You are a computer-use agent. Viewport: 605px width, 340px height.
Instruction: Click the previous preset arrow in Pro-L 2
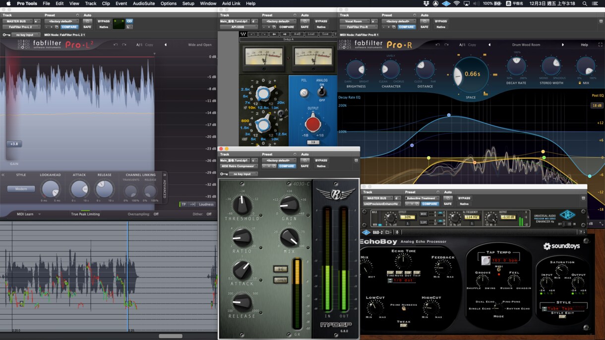[166, 45]
